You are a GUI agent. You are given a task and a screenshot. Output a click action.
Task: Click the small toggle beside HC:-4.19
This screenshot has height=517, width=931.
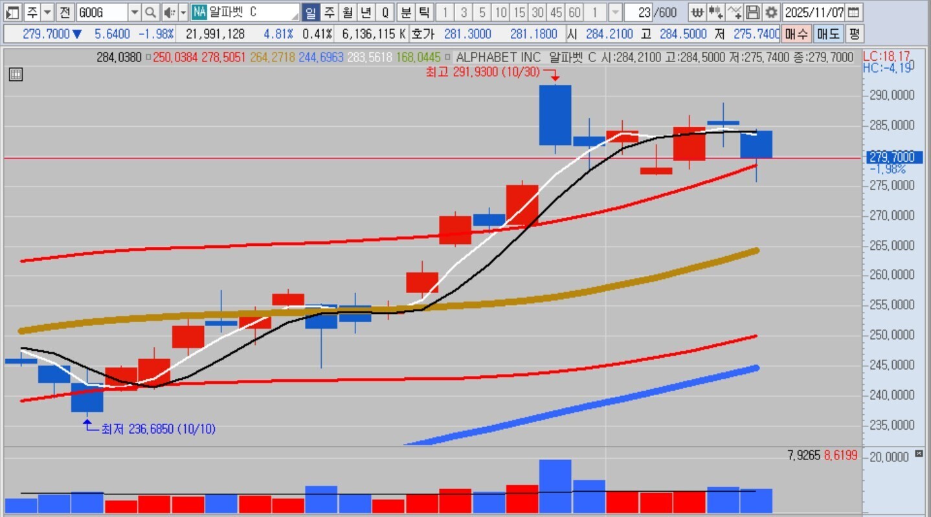tap(912, 65)
